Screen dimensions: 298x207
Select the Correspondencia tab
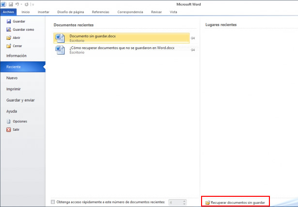click(x=130, y=12)
